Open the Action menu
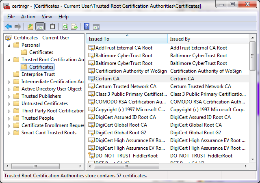Image resolution: width=260 pixels, height=183 pixels. click(x=28, y=17)
